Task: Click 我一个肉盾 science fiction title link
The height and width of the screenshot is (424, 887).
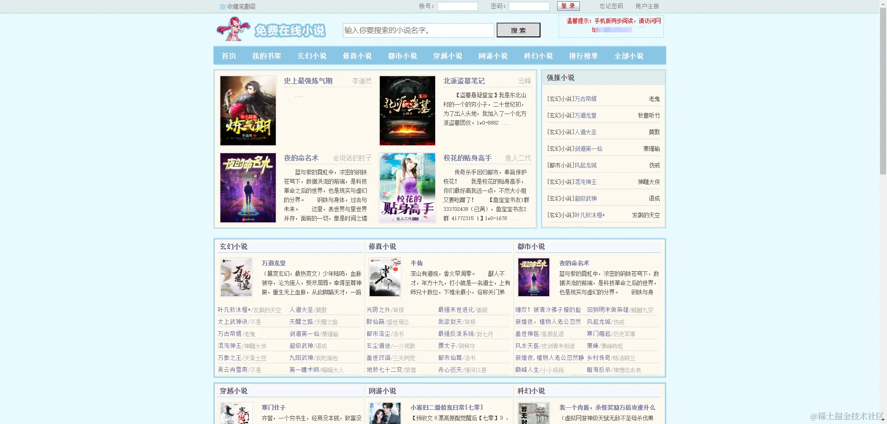Action: point(607,407)
